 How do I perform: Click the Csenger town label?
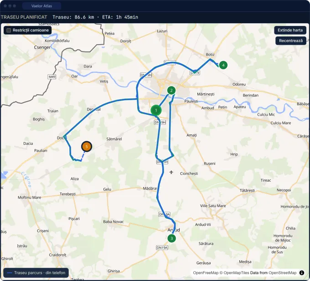42,47
